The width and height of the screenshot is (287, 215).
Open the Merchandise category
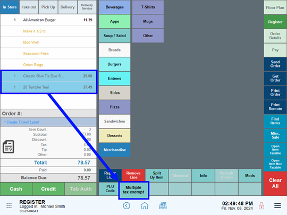coord(115,150)
